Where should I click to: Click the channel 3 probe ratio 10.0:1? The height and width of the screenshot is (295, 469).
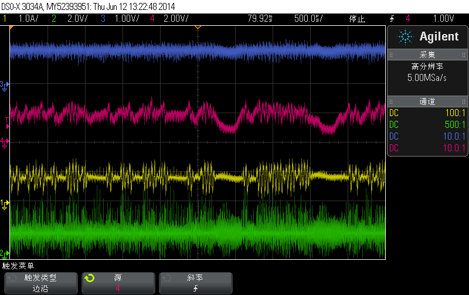(x=454, y=136)
